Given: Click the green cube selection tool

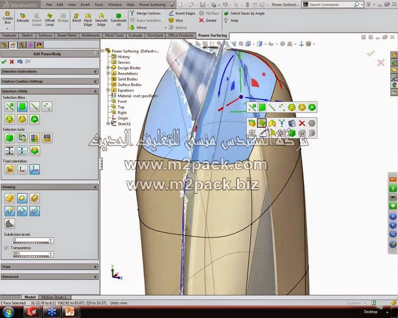Looking at the screenshot, I should 10,138.
